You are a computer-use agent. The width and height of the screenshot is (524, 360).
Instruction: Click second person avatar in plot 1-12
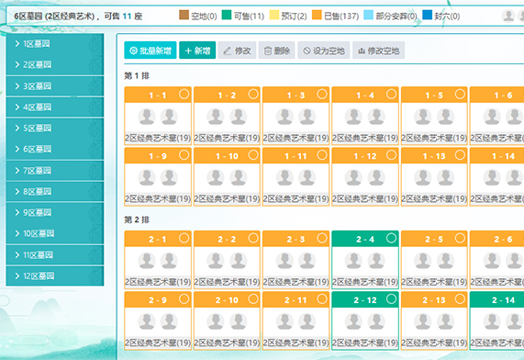(x=376, y=177)
